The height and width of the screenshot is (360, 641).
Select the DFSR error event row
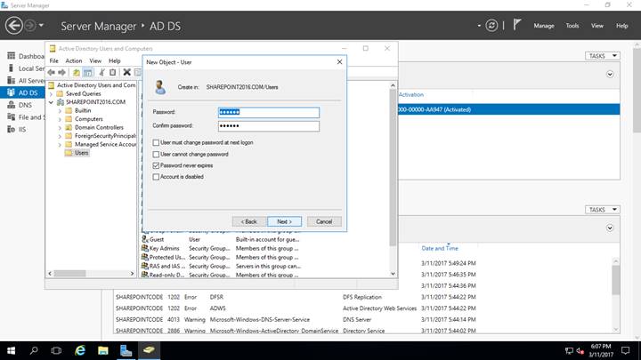pos(296,297)
